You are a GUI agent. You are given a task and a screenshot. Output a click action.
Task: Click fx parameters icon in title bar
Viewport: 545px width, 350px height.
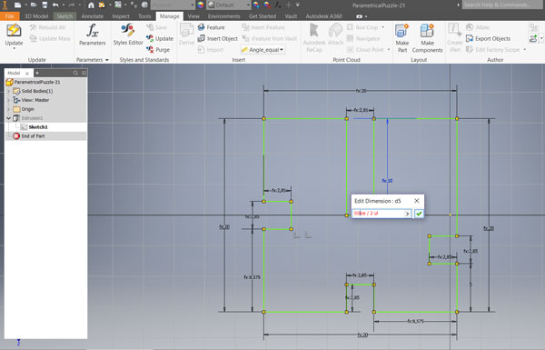pos(278,5)
